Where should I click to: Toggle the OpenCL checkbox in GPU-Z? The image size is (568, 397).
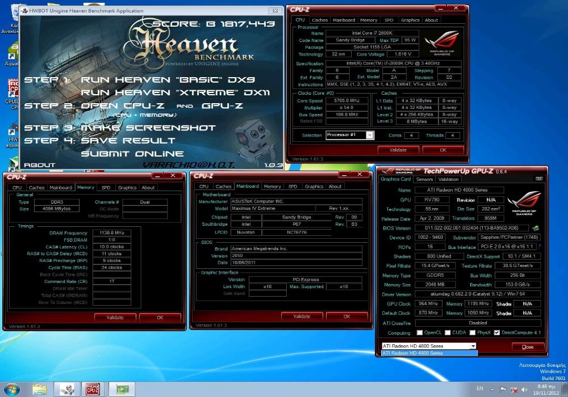point(420,333)
